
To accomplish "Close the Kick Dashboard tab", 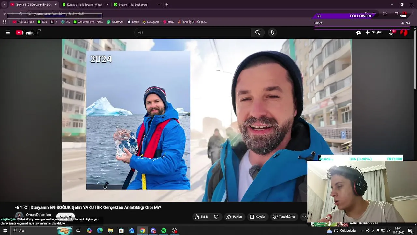I will (159, 5).
